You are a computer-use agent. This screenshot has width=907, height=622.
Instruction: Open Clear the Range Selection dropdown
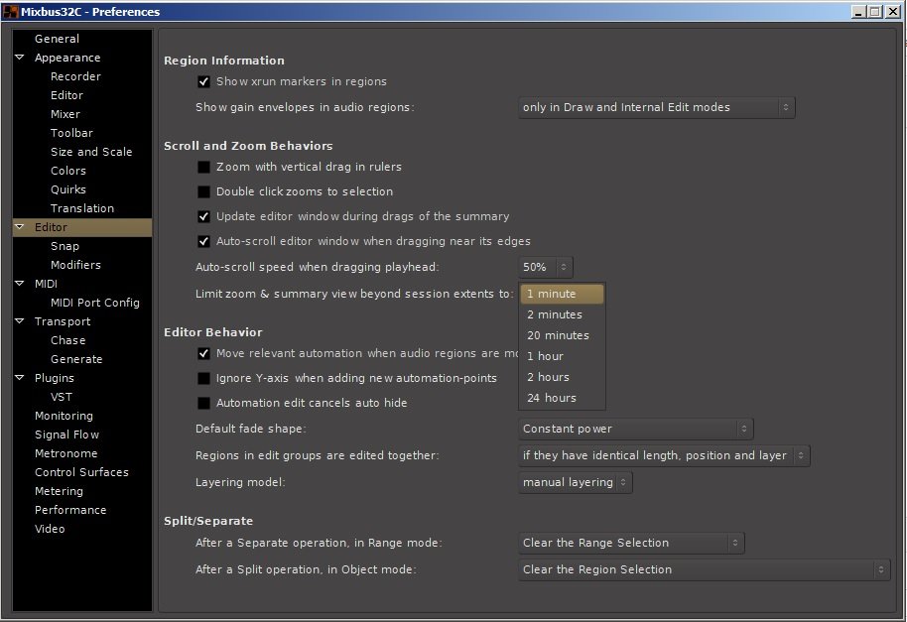click(x=631, y=543)
